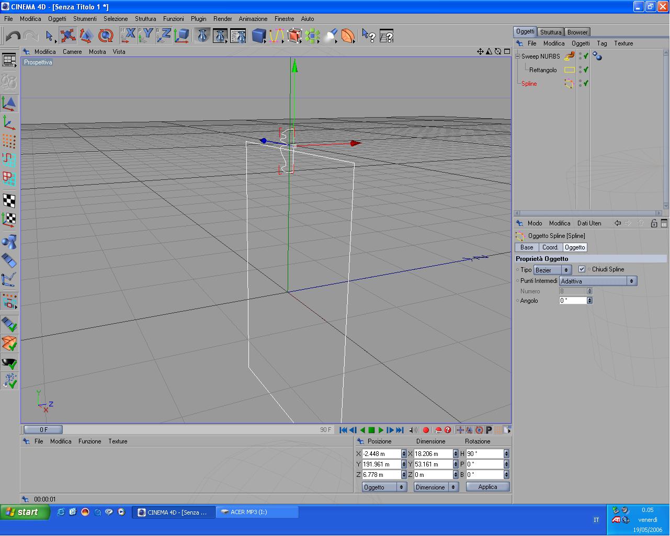Image resolution: width=670 pixels, height=536 pixels.
Task: Click the Applica button
Action: [487, 487]
